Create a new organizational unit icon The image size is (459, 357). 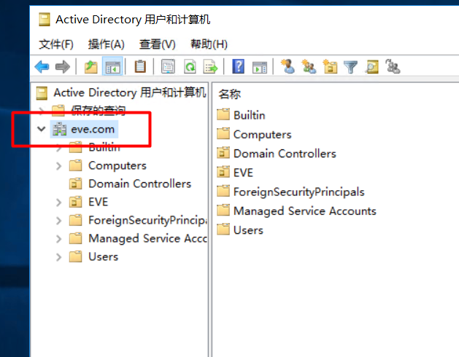point(330,66)
